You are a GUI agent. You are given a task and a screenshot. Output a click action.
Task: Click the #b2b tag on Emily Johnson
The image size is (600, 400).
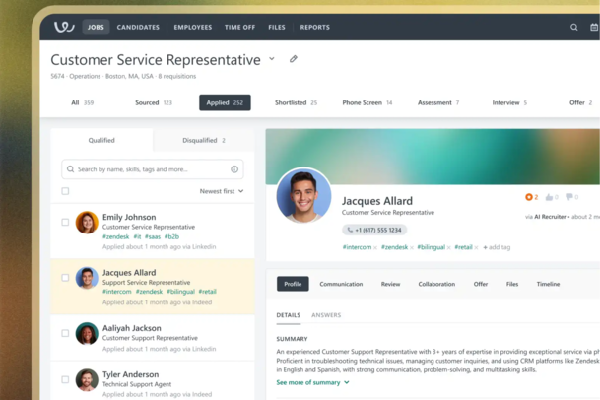coord(171,236)
